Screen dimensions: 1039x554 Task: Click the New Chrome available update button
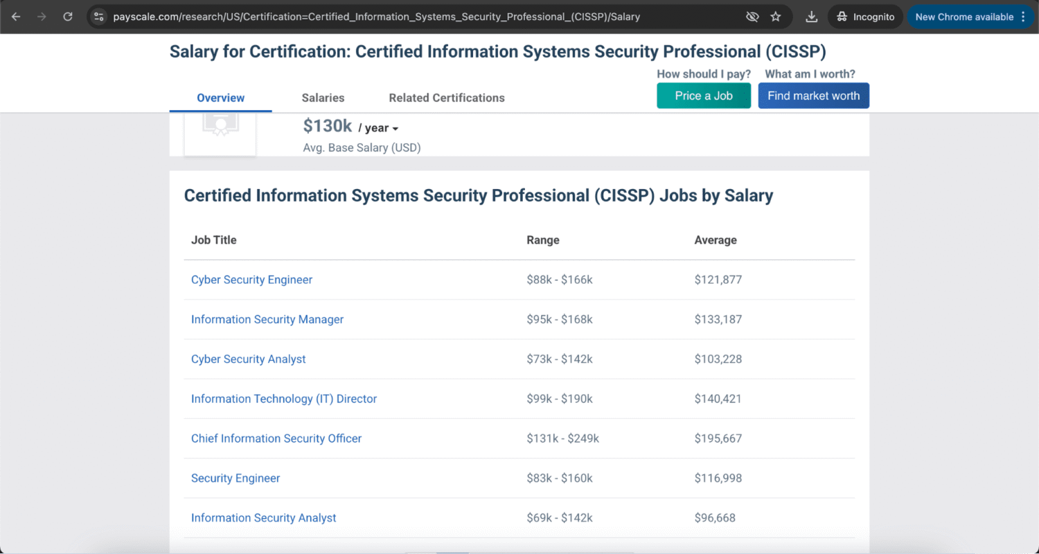(x=965, y=16)
